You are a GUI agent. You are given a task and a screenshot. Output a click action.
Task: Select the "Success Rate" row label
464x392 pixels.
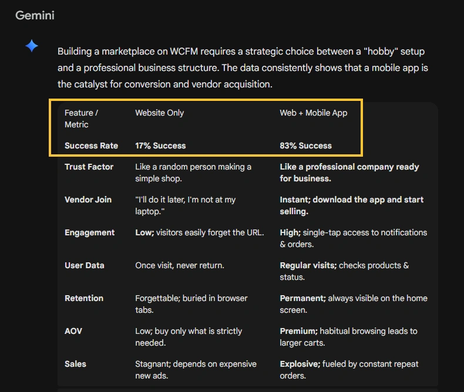point(91,146)
